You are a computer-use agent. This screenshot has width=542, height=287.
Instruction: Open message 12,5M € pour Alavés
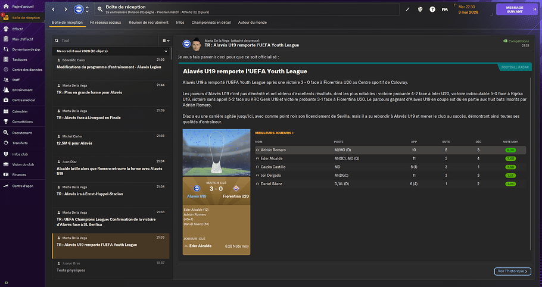pyautogui.click(x=111, y=144)
